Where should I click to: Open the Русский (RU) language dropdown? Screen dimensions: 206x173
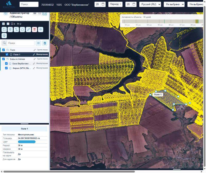coord(150,4)
